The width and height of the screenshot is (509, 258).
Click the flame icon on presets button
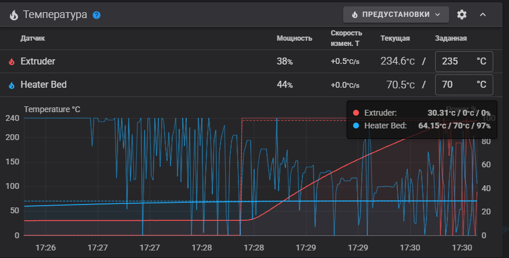pyautogui.click(x=354, y=15)
